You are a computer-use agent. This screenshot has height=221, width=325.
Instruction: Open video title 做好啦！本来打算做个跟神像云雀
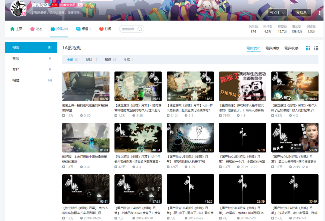point(85,159)
